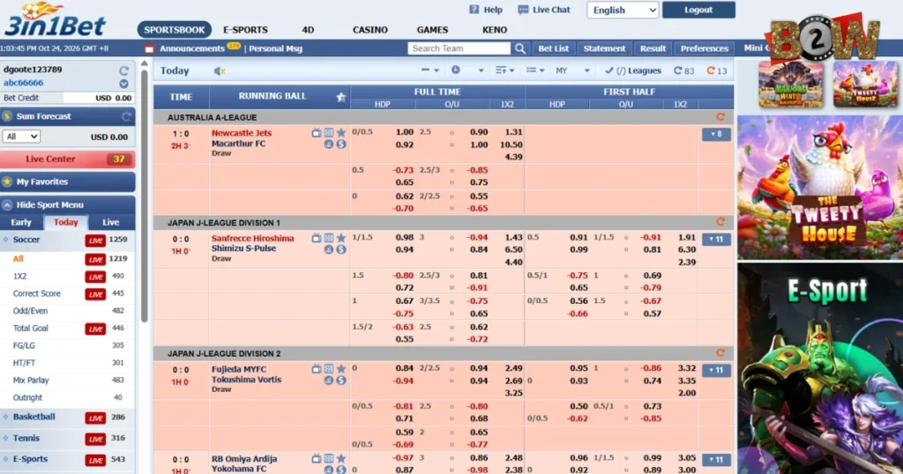Open My Favorites
903x474 pixels.
(x=67, y=181)
